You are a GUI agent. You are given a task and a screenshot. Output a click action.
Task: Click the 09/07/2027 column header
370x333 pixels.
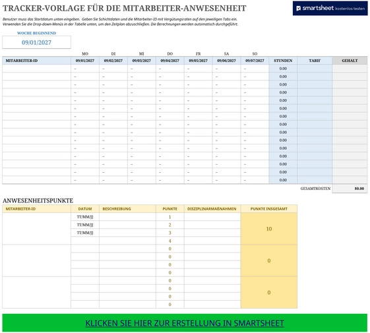pos(255,61)
